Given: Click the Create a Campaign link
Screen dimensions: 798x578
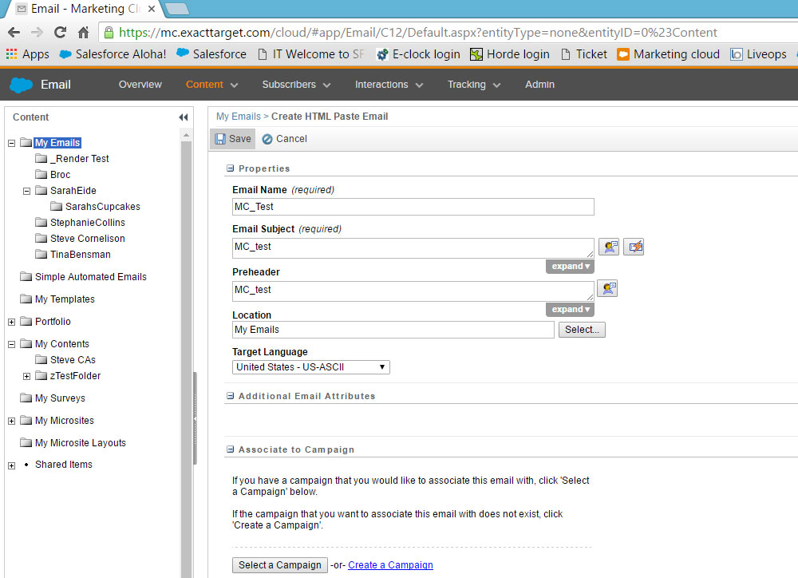Looking at the screenshot, I should [x=390, y=564].
